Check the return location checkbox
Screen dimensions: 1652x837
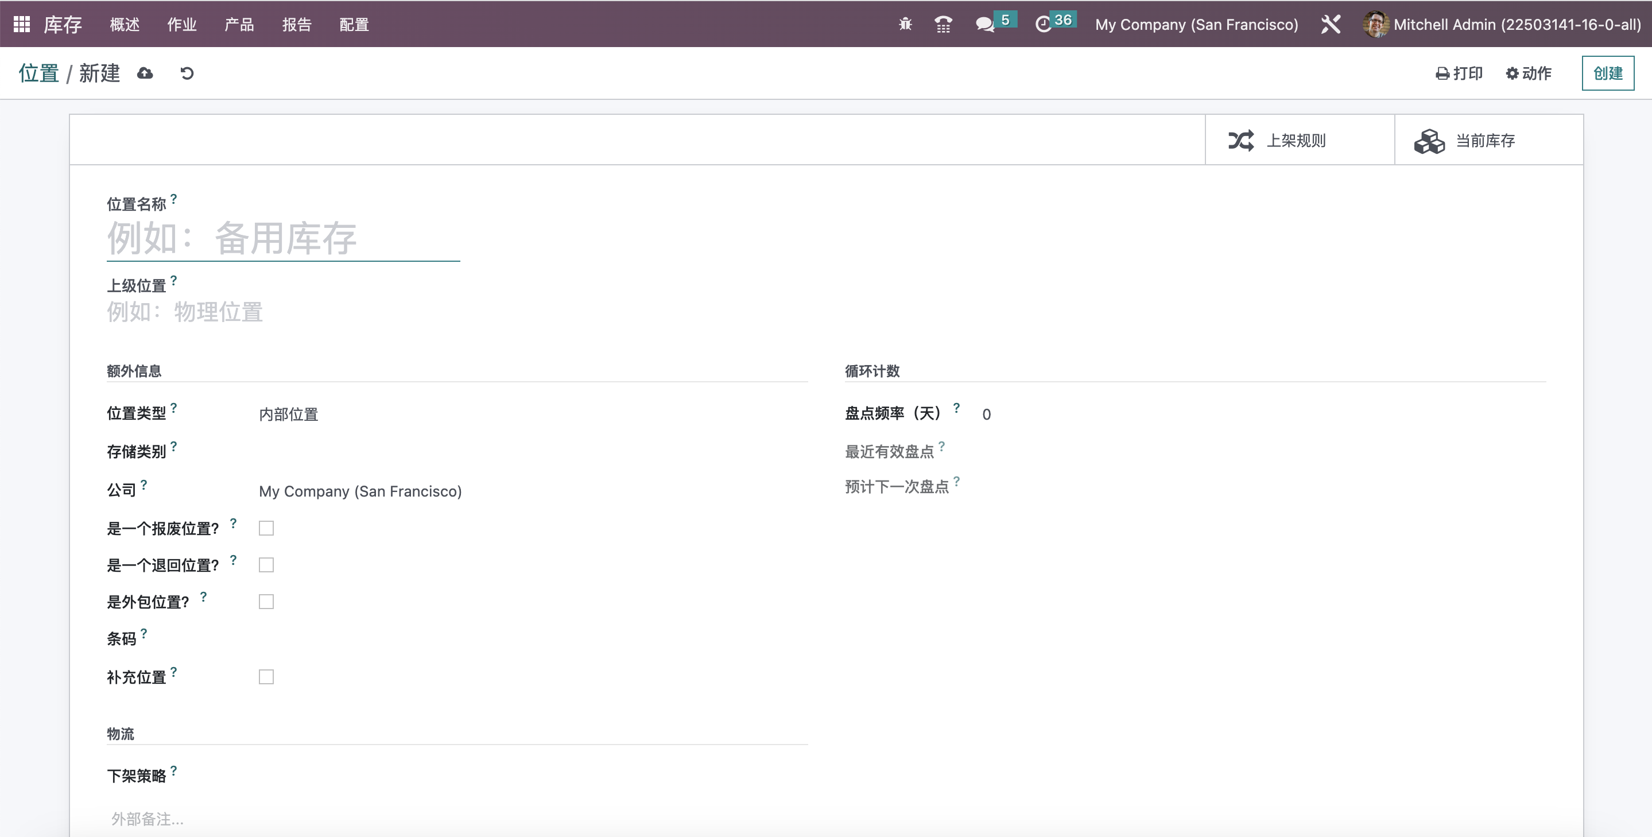coord(266,564)
